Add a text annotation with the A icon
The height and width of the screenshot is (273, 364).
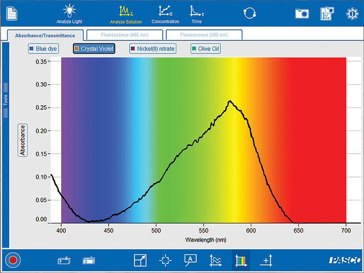click(191, 260)
